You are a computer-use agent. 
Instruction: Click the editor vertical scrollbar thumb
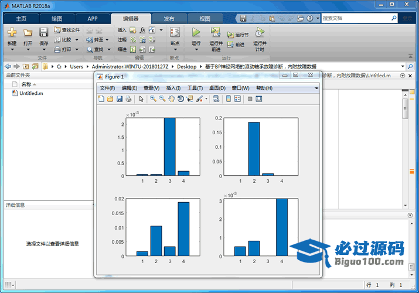point(405,109)
